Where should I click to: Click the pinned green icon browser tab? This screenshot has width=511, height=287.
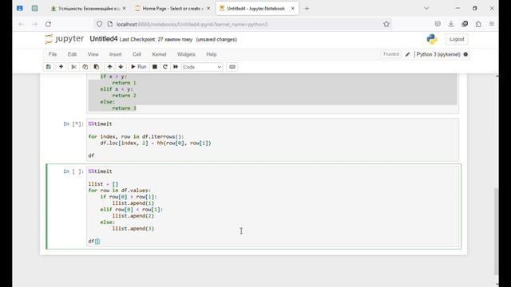(34, 9)
